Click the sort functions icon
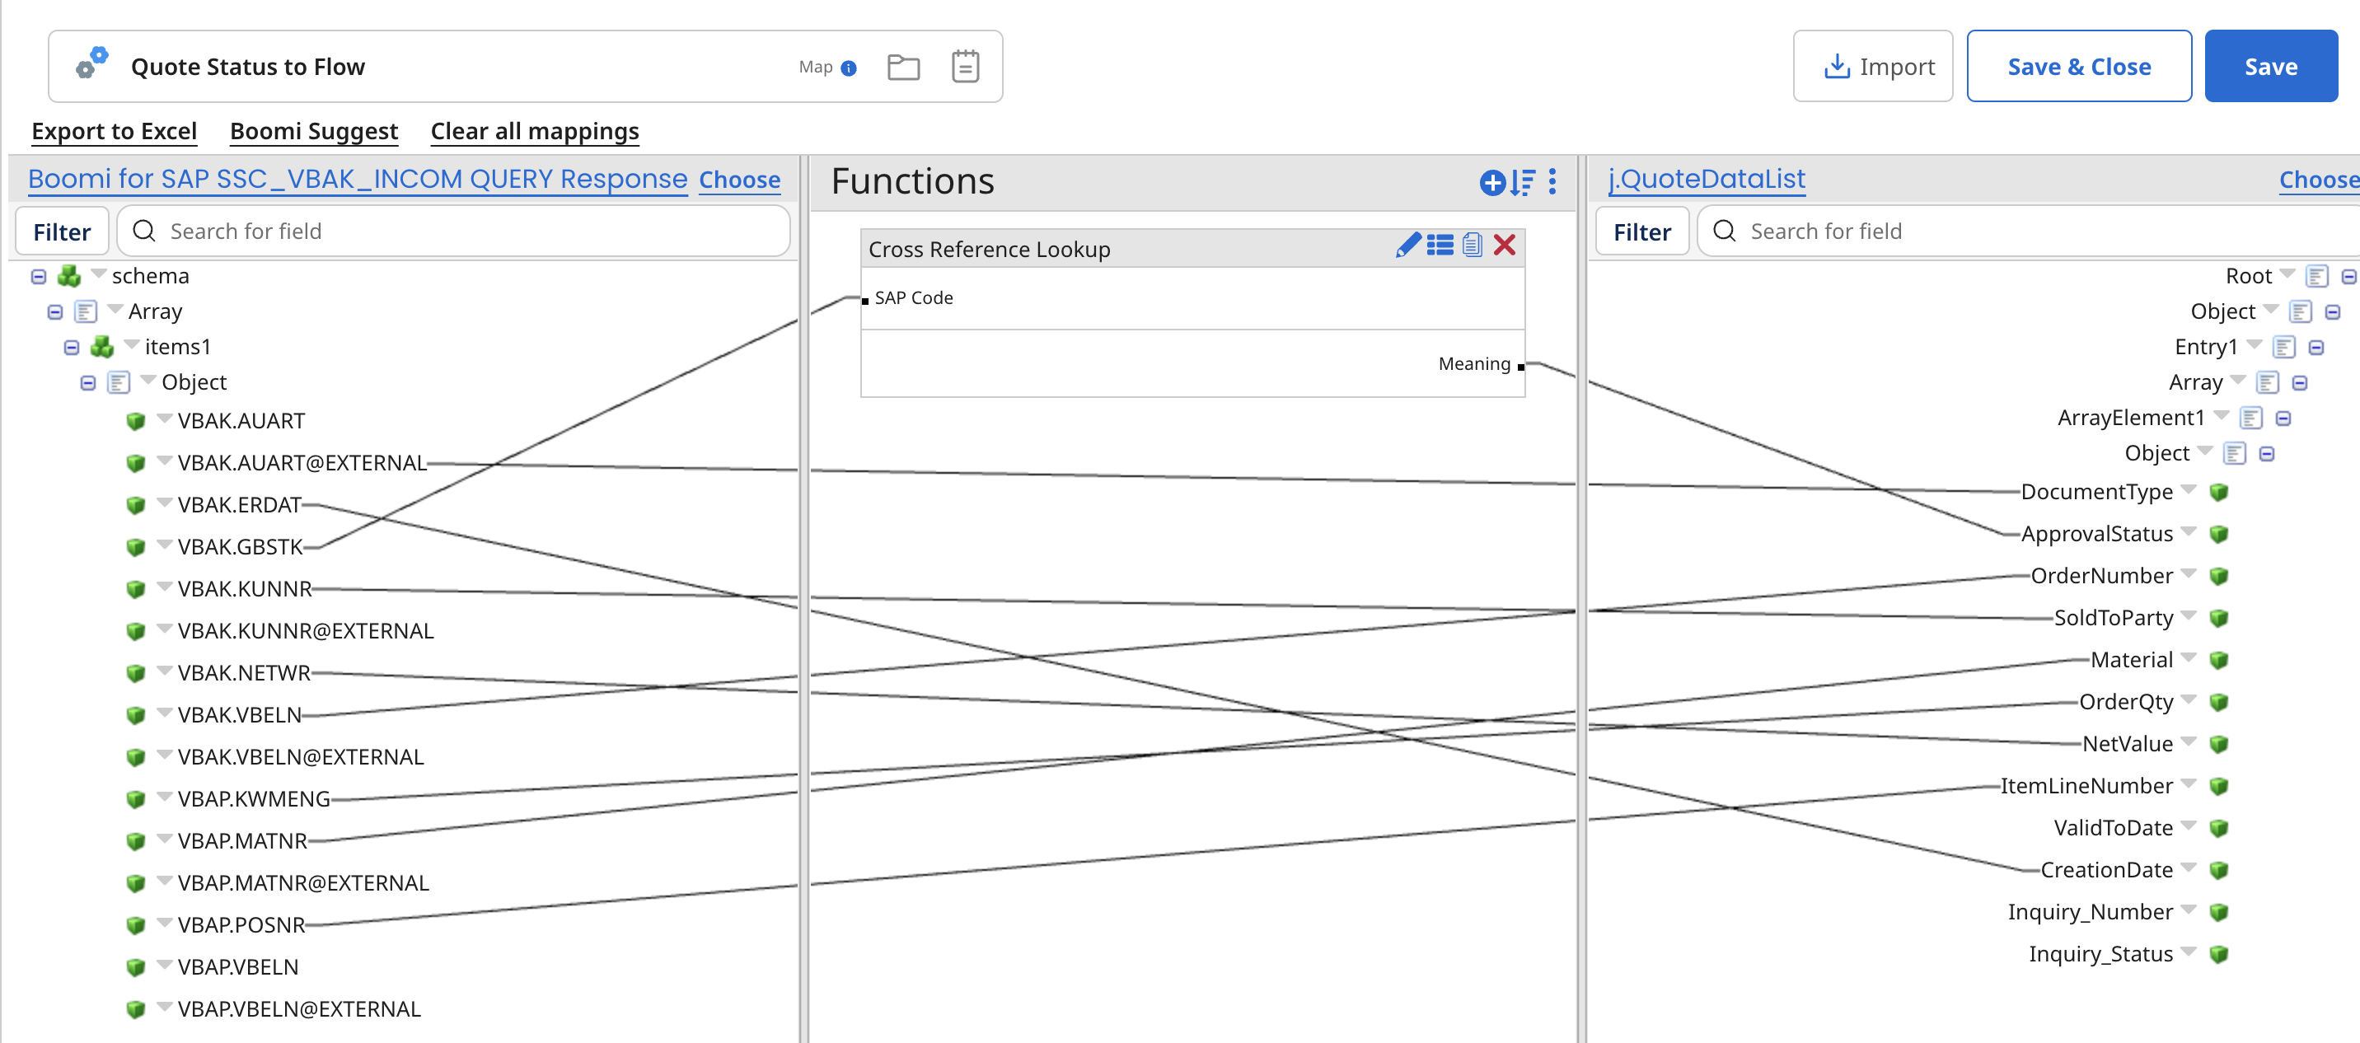The height and width of the screenshot is (1043, 2360). [x=1523, y=182]
